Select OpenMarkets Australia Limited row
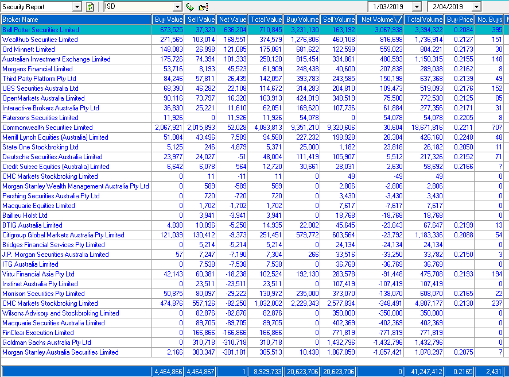The image size is (509, 377). coord(255,98)
